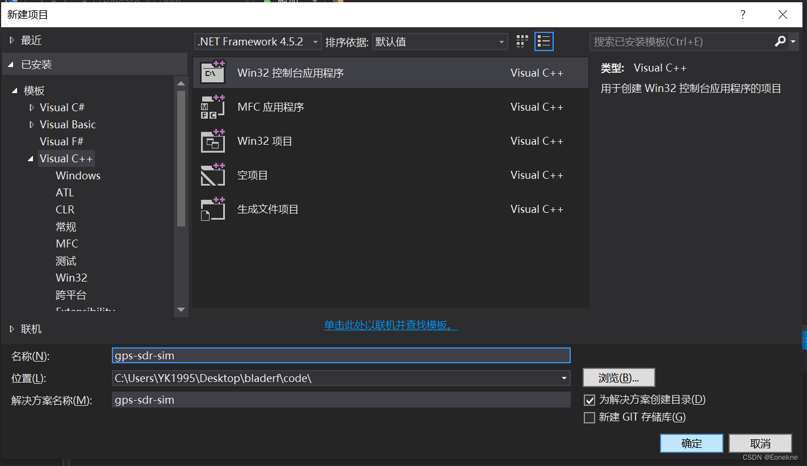Select 测试 under Visual C++
This screenshot has height=466, width=807.
pyautogui.click(x=66, y=261)
